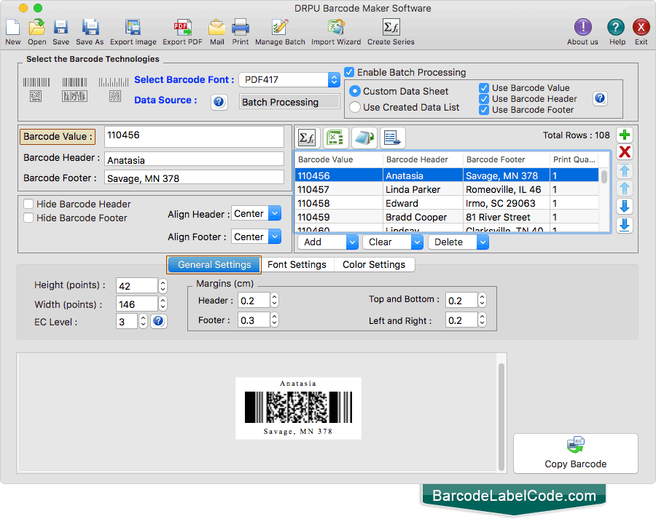
Task: Expand the Delete dropdown arrow
Action: click(483, 242)
